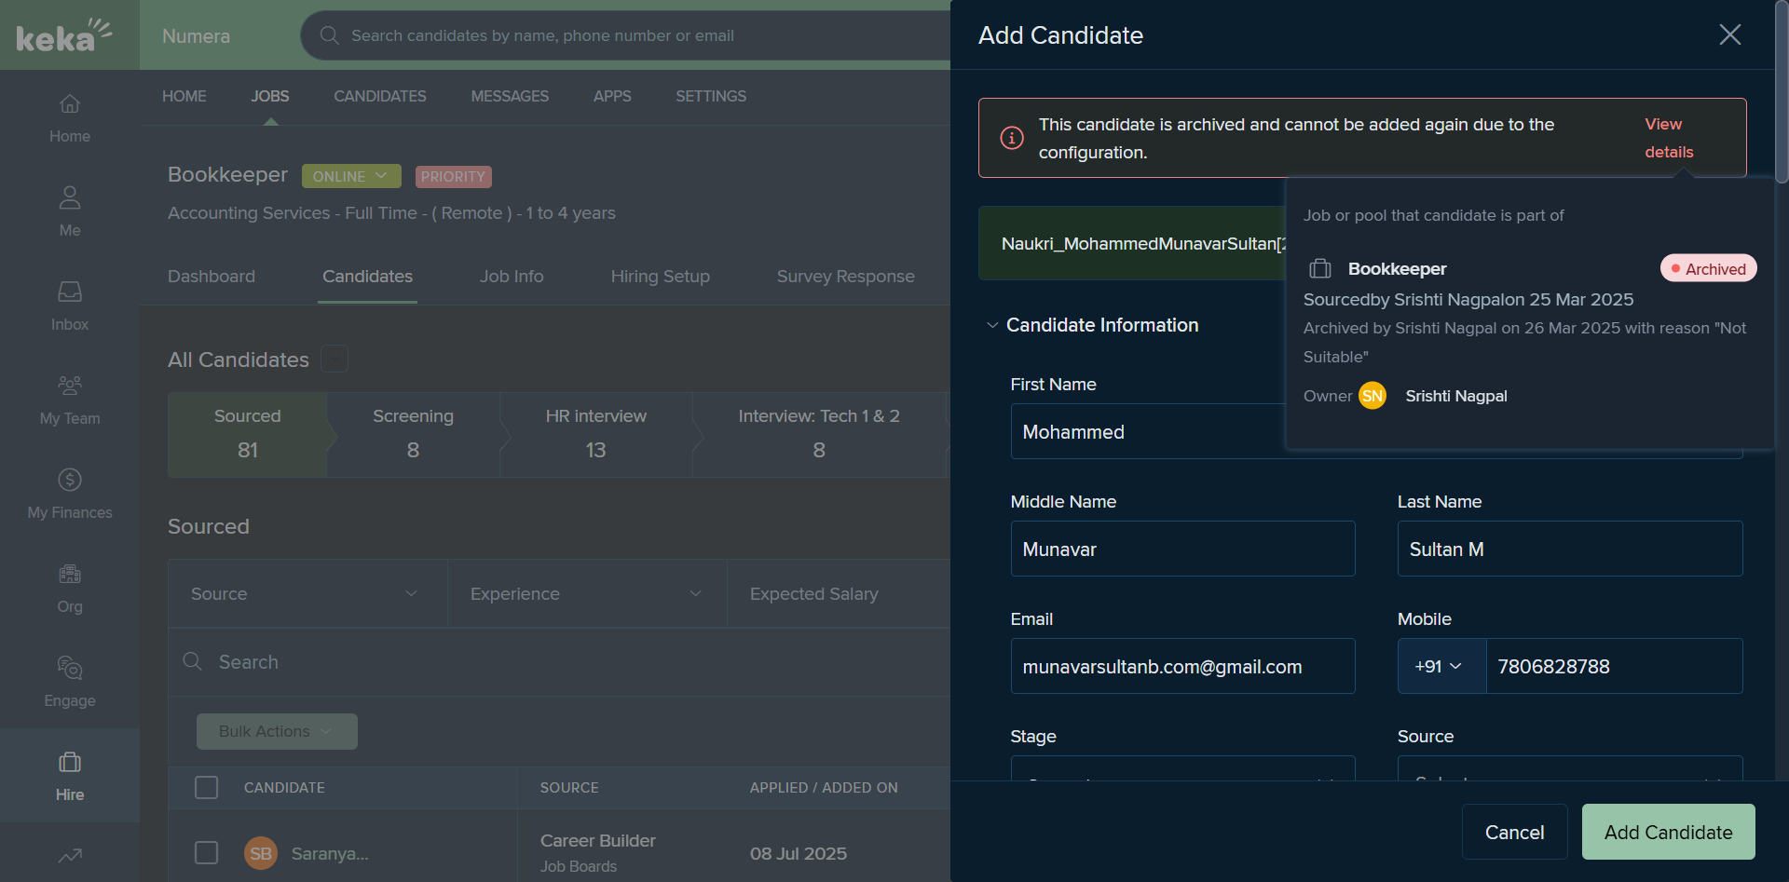The height and width of the screenshot is (882, 1789).
Task: Go to SETTINGS in top navigation
Action: tap(711, 96)
